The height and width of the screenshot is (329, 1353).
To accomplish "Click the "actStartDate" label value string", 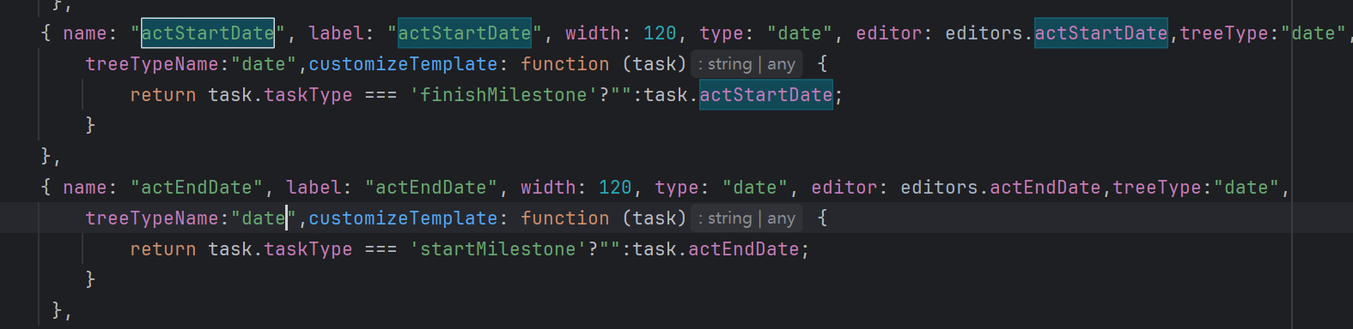I will point(465,33).
